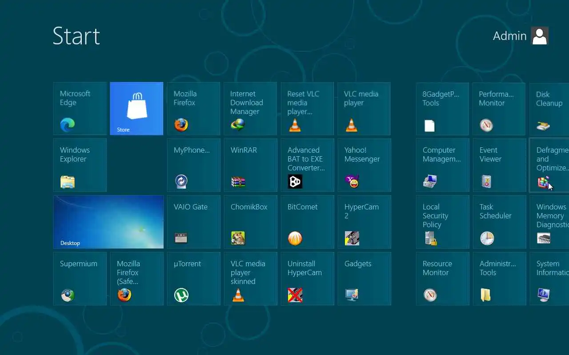Open Mozilla Firefox (Safe Mode) tile
The width and height of the screenshot is (569, 355).
tap(136, 279)
